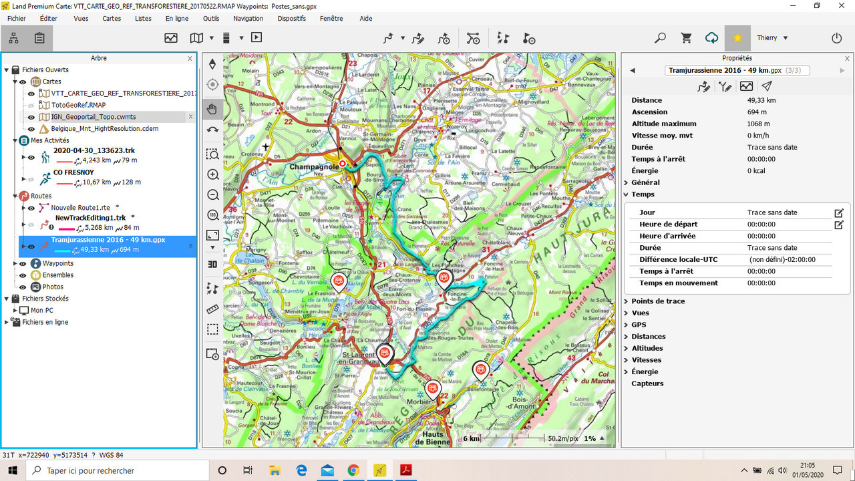Select the hand pan tool
Image resolution: width=855 pixels, height=481 pixels.
(x=212, y=109)
